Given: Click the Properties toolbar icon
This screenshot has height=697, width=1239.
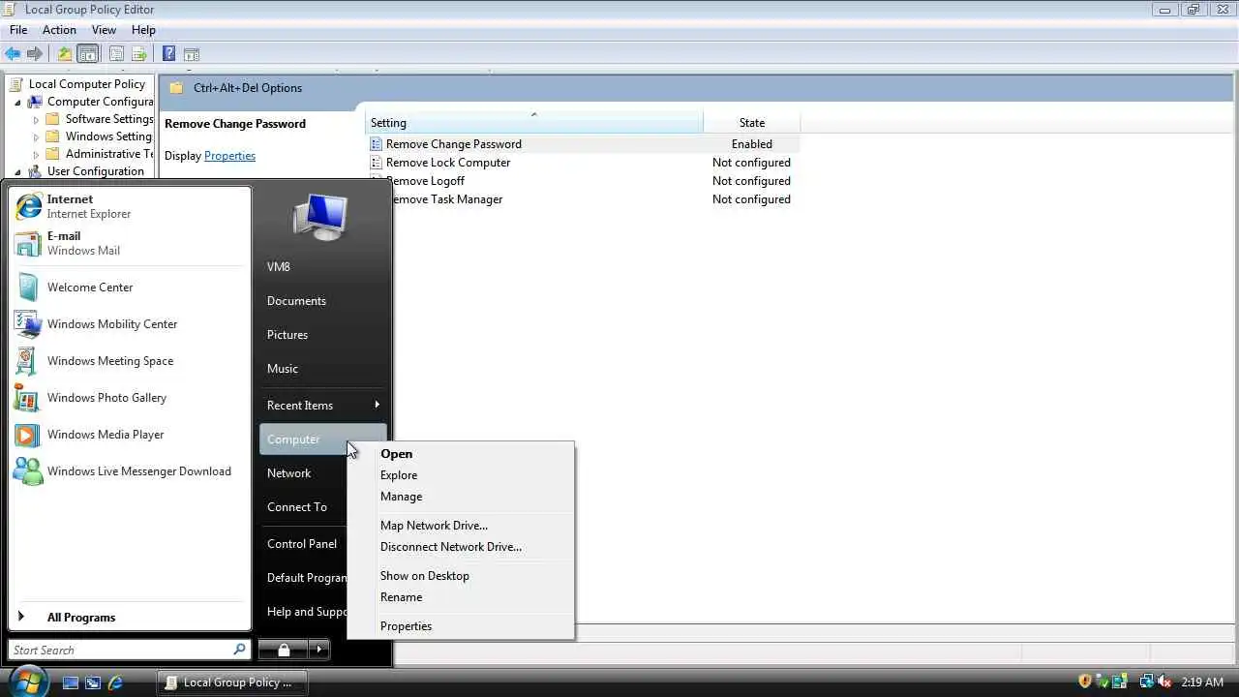Looking at the screenshot, I should pyautogui.click(x=116, y=54).
